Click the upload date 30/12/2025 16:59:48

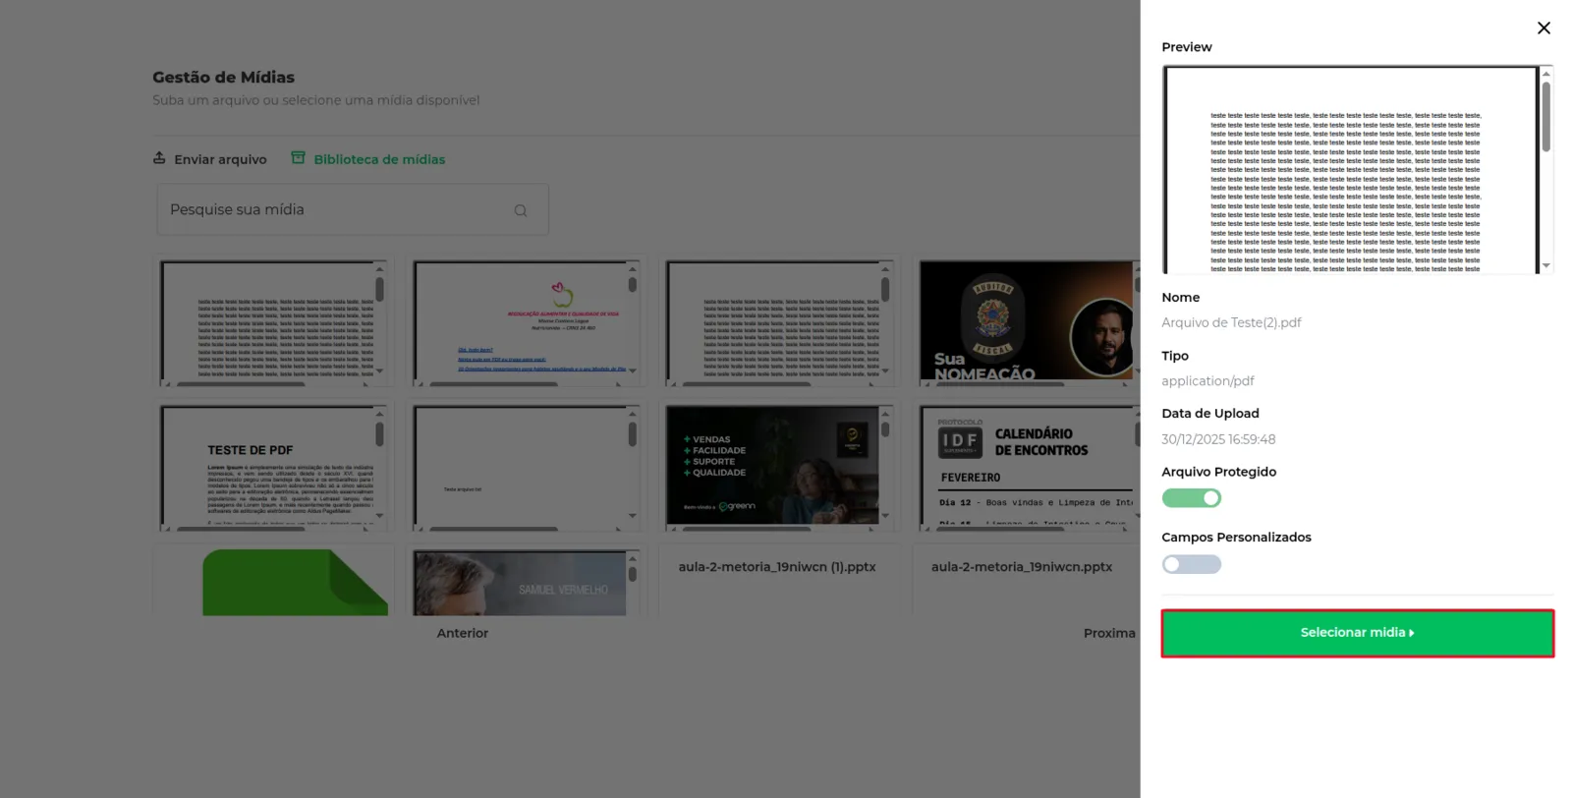tap(1218, 439)
